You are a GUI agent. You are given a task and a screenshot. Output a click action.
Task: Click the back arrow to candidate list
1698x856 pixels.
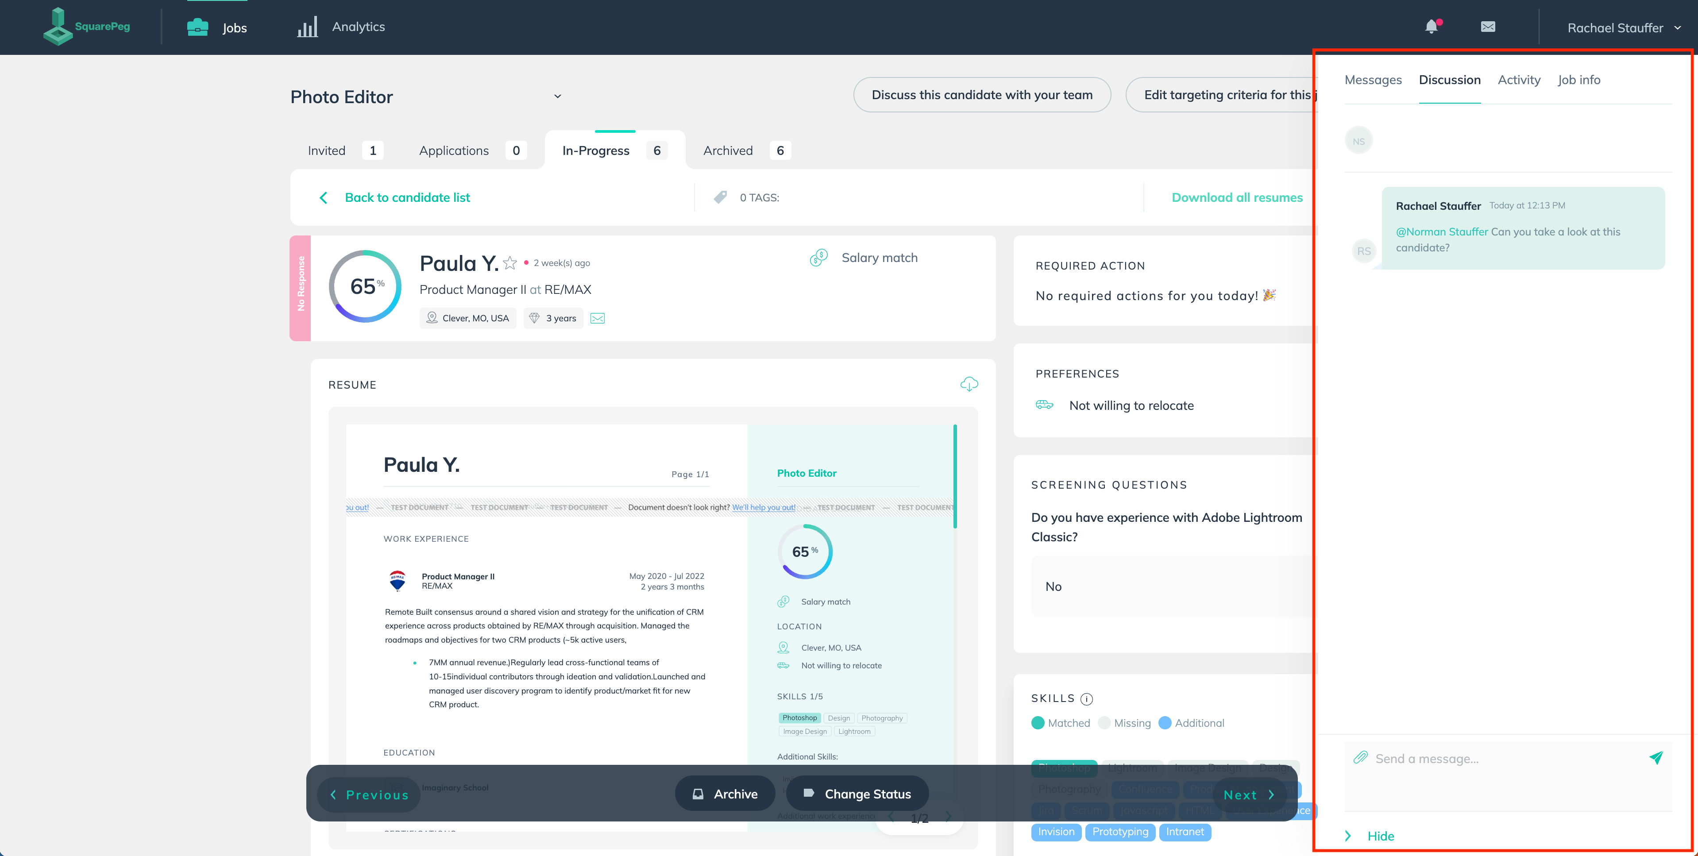[x=323, y=198]
